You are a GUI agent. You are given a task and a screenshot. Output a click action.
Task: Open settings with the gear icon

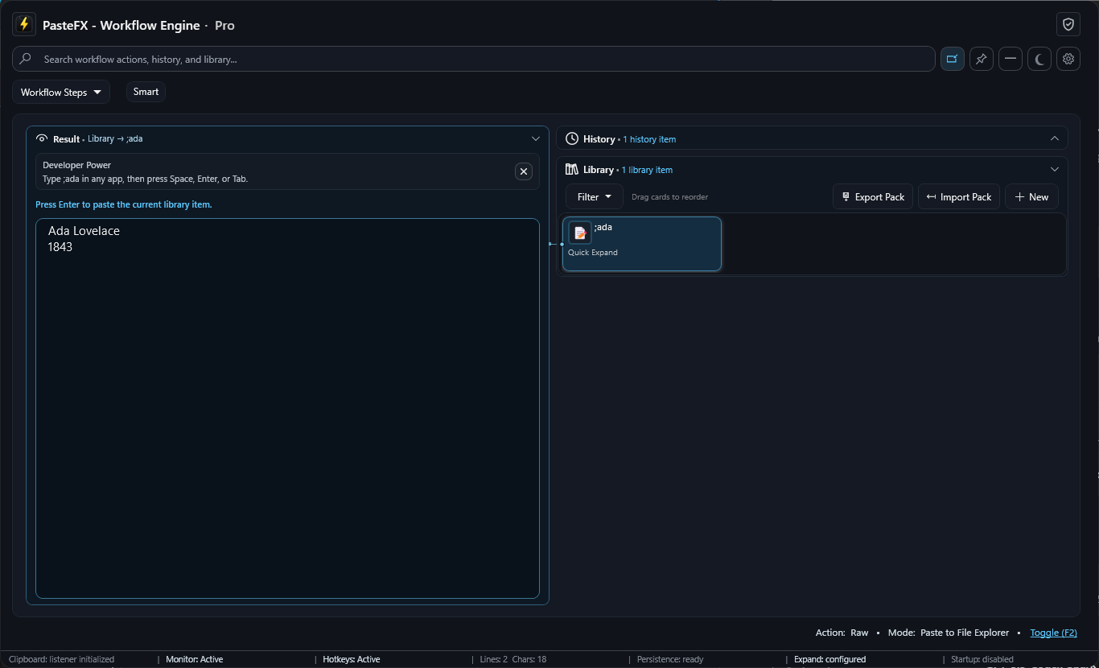(x=1068, y=59)
